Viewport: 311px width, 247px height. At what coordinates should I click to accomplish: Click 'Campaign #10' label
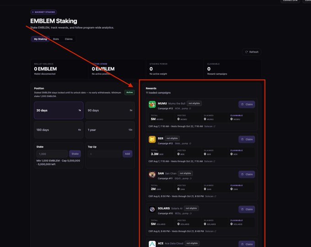point(166,214)
